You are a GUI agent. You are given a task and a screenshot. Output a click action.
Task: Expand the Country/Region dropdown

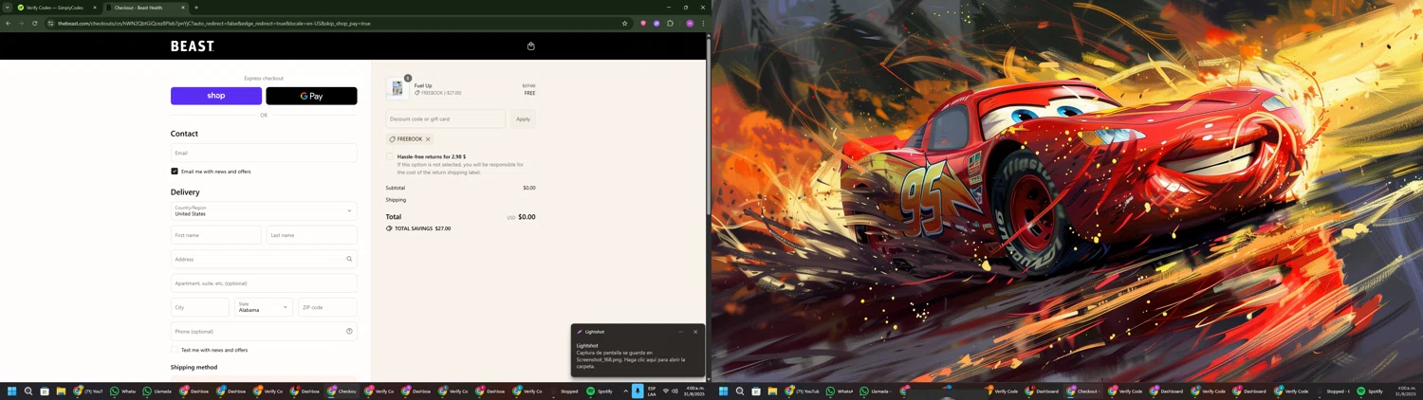click(x=264, y=210)
